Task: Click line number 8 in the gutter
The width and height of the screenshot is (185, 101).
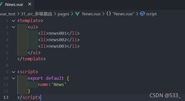Action: (7, 65)
